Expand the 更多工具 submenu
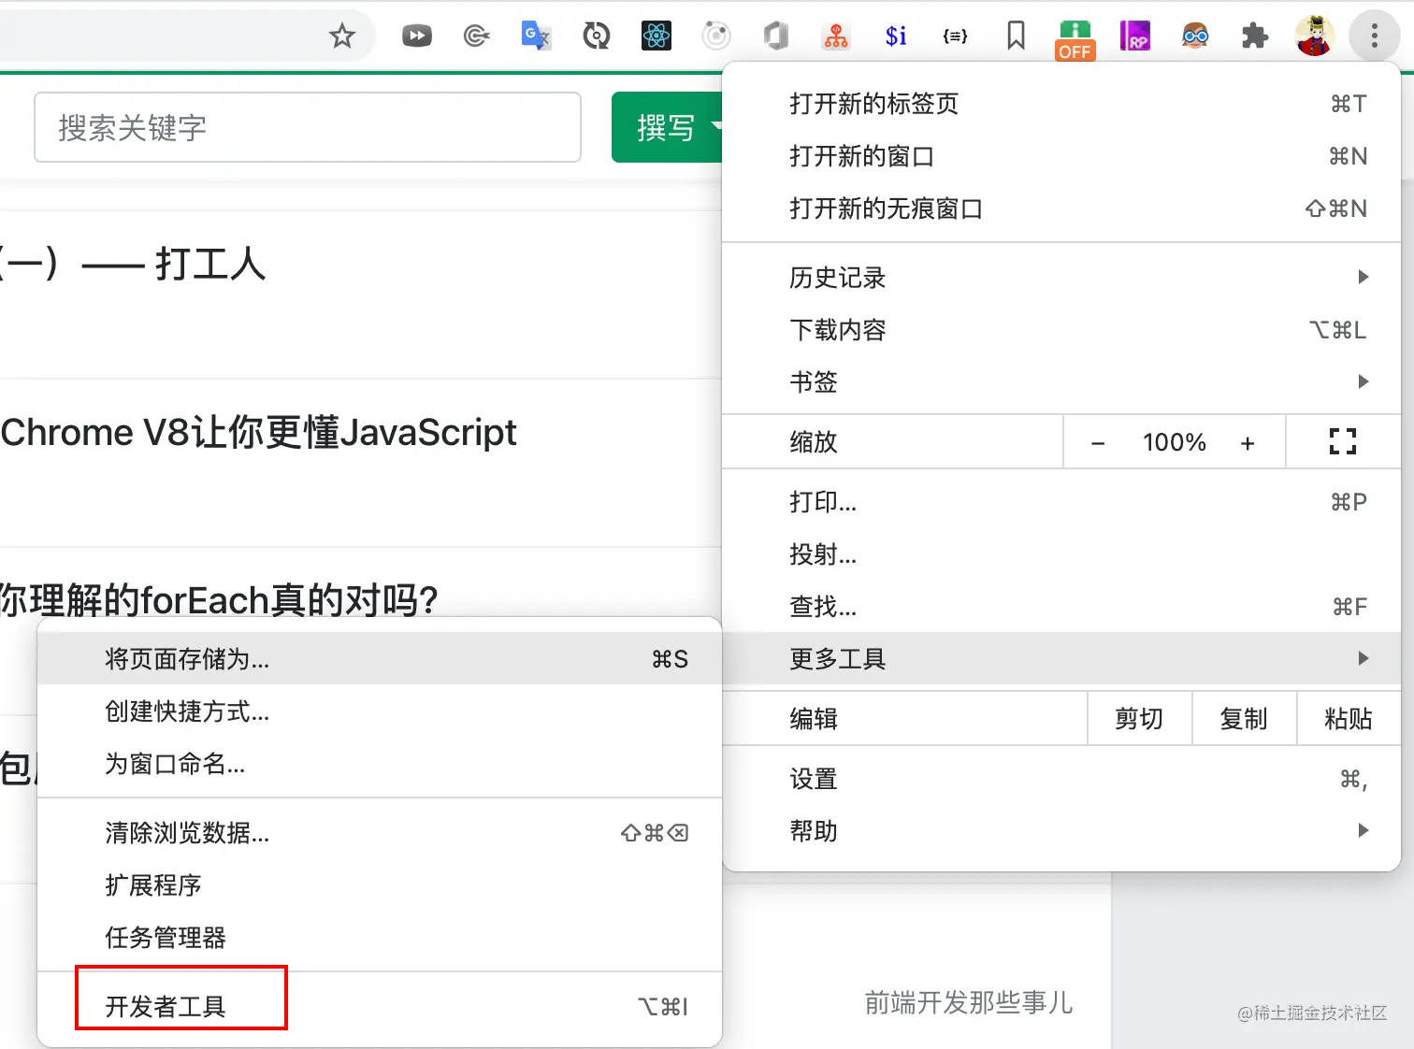This screenshot has height=1049, width=1414. click(x=1061, y=659)
